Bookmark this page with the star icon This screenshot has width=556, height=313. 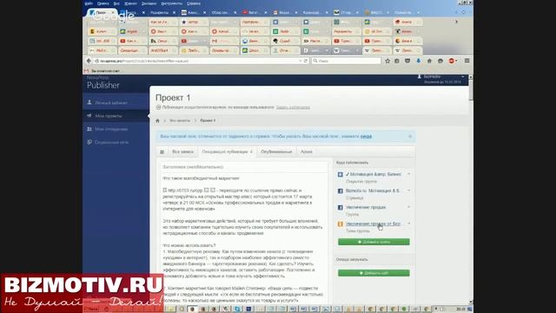point(387,61)
